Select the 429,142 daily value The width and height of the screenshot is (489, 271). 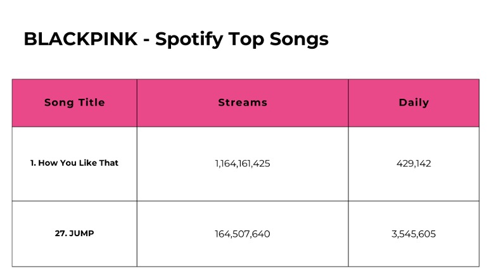point(414,163)
